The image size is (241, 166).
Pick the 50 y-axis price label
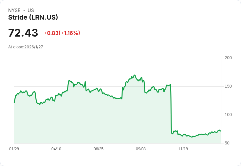[x=227, y=143]
